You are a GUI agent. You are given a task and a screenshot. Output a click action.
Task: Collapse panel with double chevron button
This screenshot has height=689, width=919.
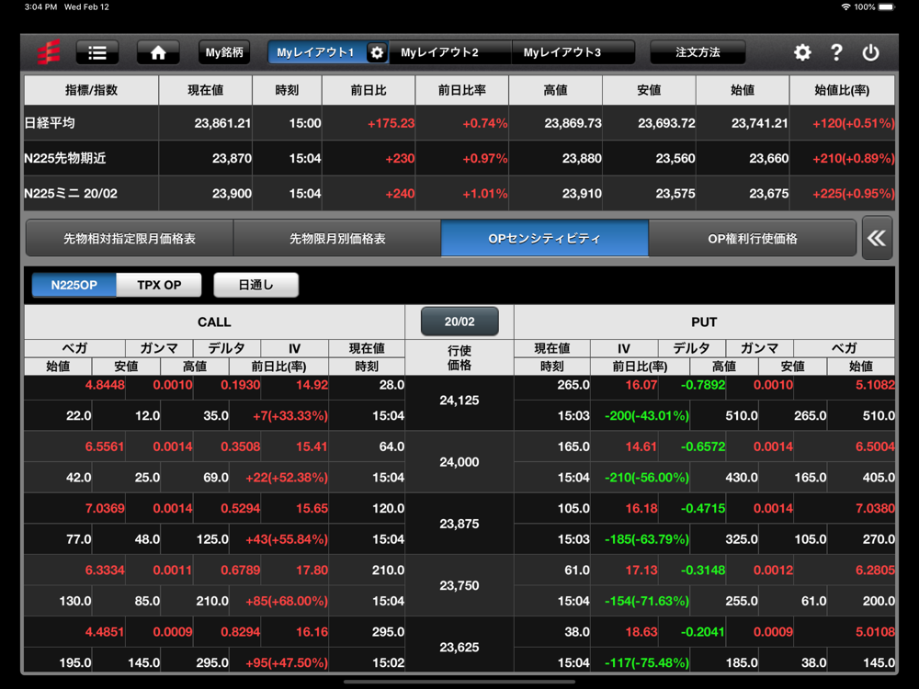pos(877,238)
